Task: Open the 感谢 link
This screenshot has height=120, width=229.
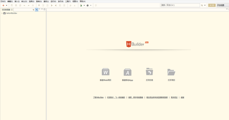Action: point(182,97)
